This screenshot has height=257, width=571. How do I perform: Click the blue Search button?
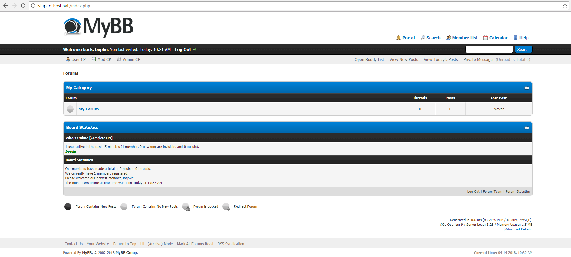pyautogui.click(x=523, y=49)
